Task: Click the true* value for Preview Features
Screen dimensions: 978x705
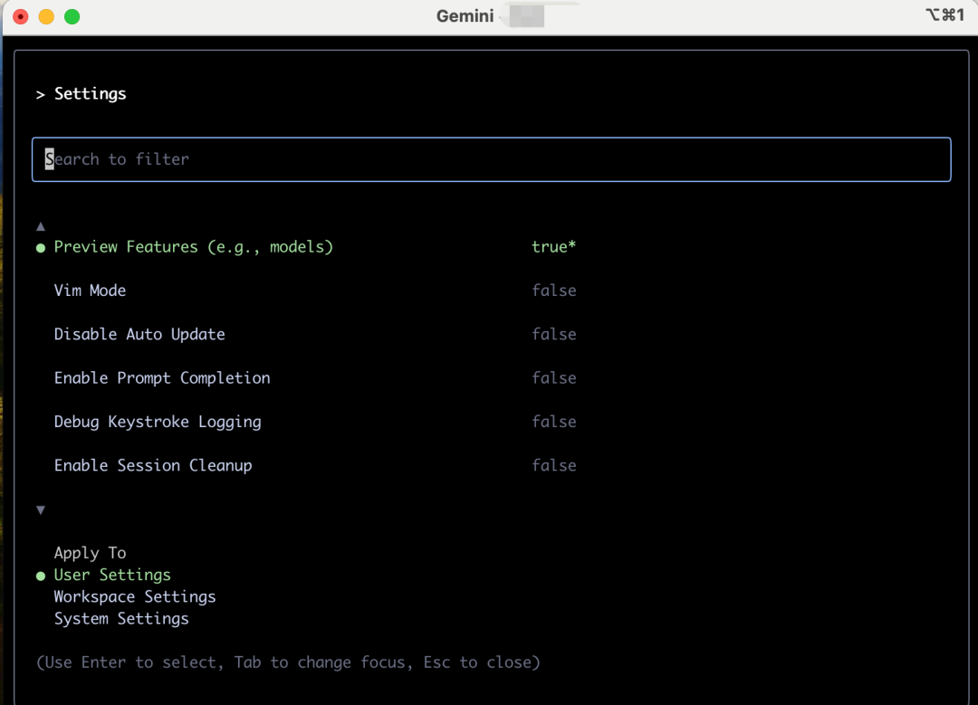Action: coord(553,247)
